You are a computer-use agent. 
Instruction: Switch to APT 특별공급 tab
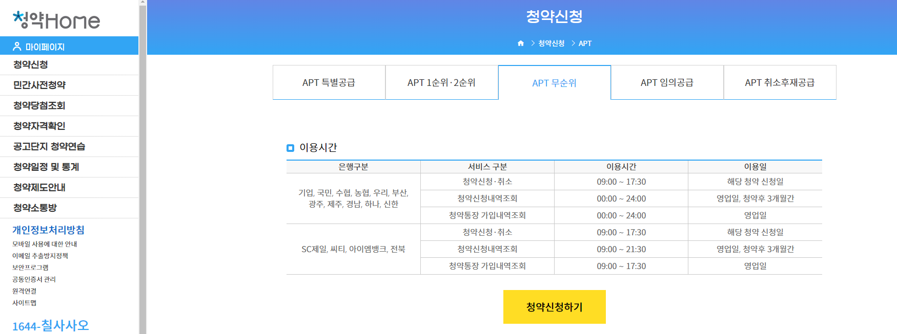click(x=329, y=82)
